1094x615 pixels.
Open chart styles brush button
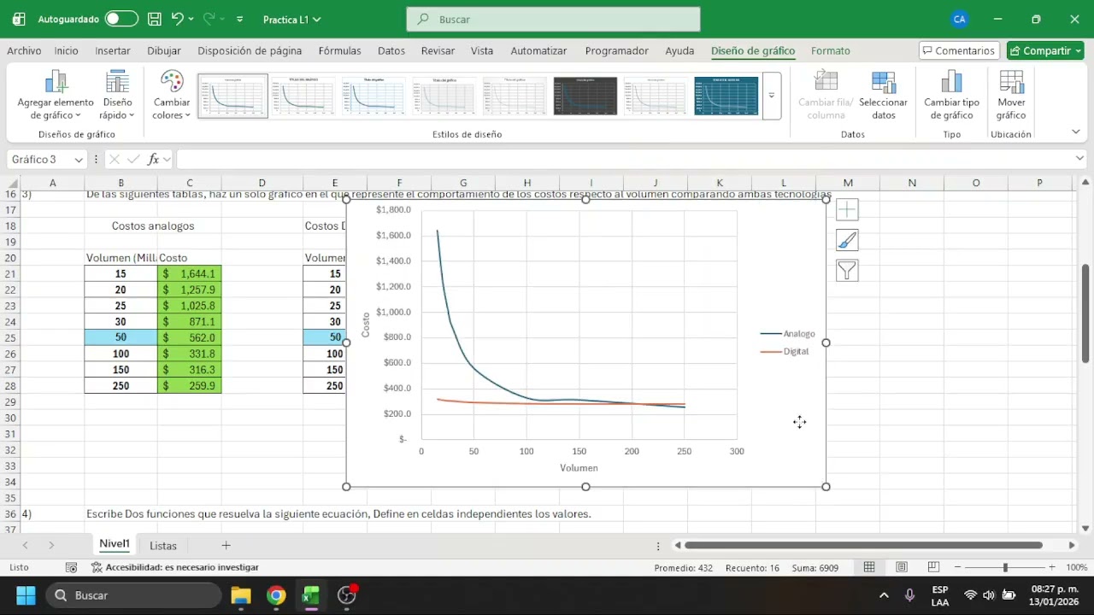(847, 241)
